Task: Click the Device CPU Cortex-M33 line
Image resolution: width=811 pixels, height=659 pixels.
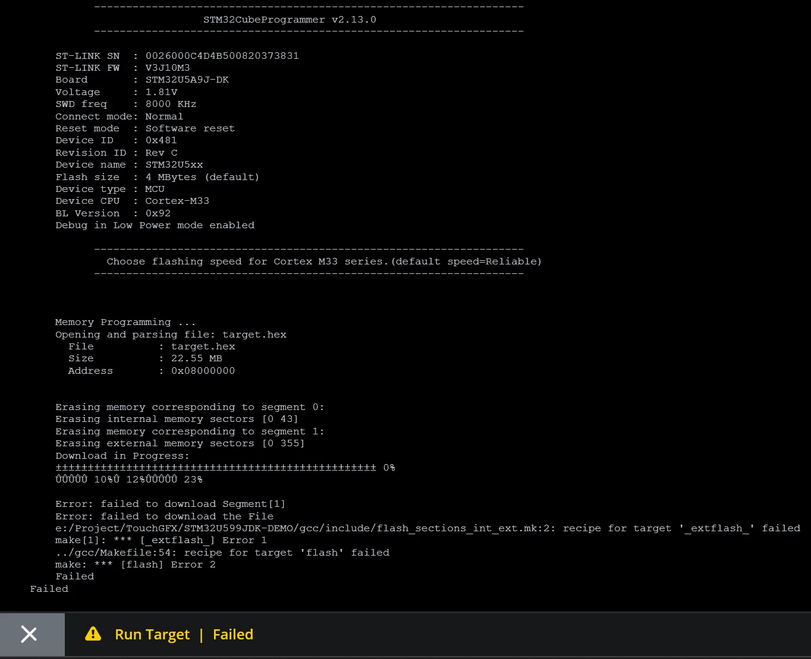Action: [133, 201]
